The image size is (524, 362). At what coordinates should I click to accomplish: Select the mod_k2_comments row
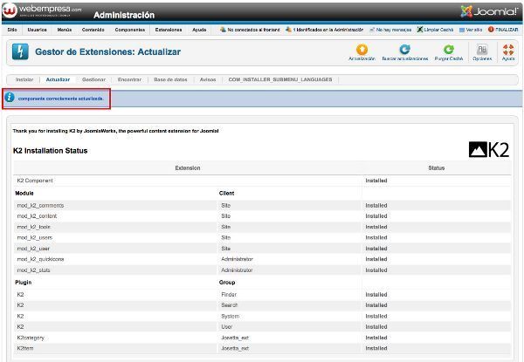pyautogui.click(x=262, y=206)
